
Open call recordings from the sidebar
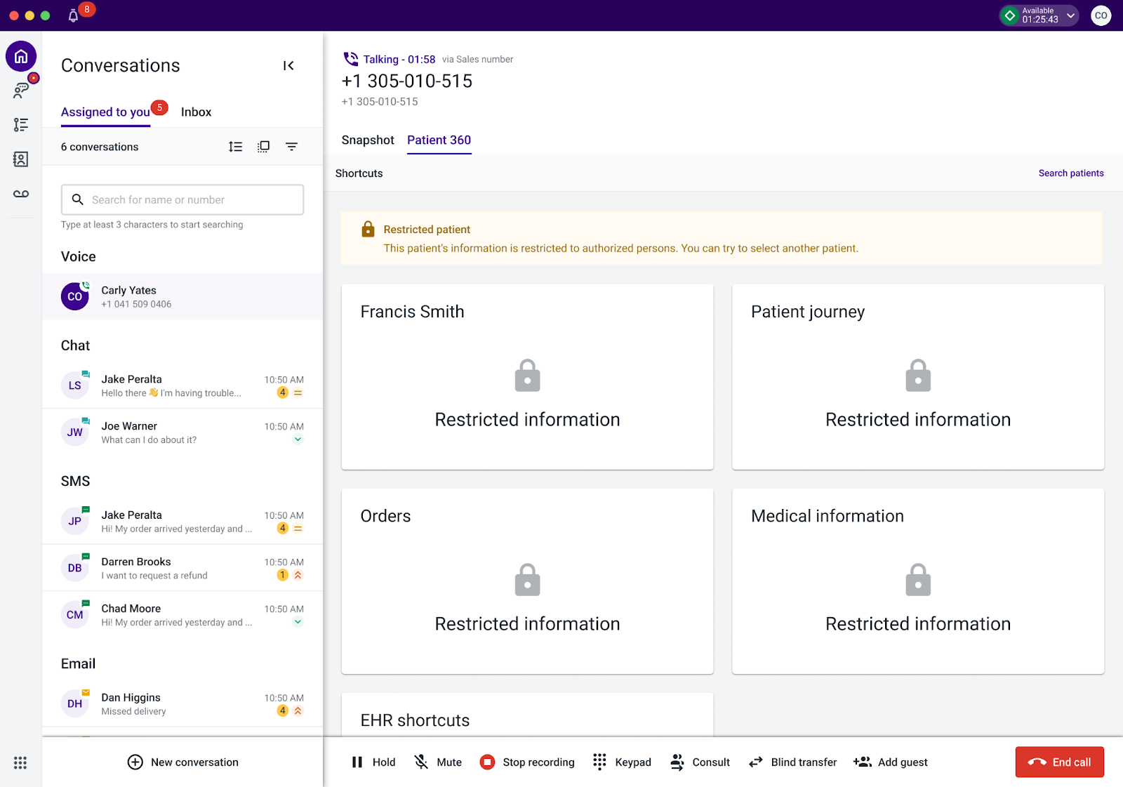tap(20, 194)
